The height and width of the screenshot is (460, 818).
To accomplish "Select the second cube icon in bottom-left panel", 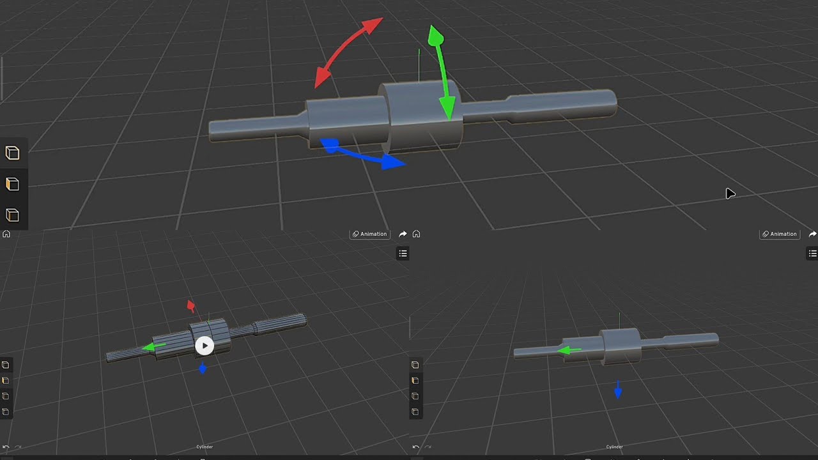I will [6, 380].
